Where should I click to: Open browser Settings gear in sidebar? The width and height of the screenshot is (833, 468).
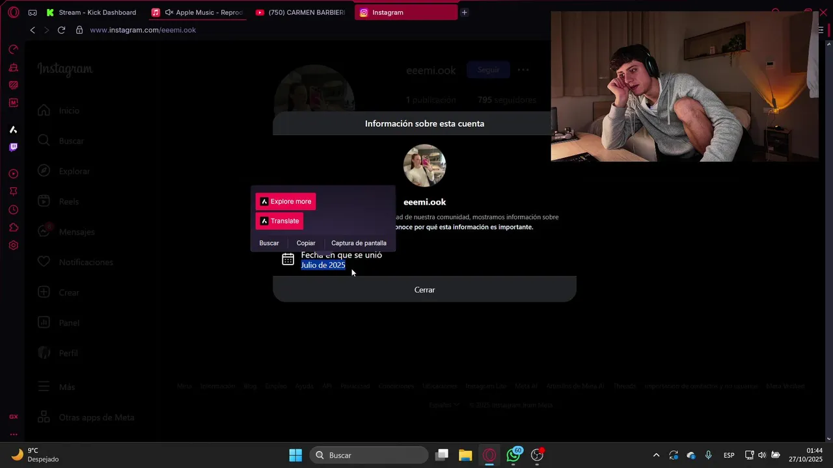(x=13, y=246)
